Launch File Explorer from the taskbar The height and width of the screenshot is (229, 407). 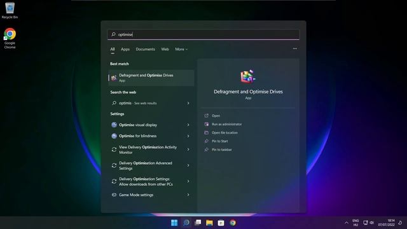click(209, 223)
